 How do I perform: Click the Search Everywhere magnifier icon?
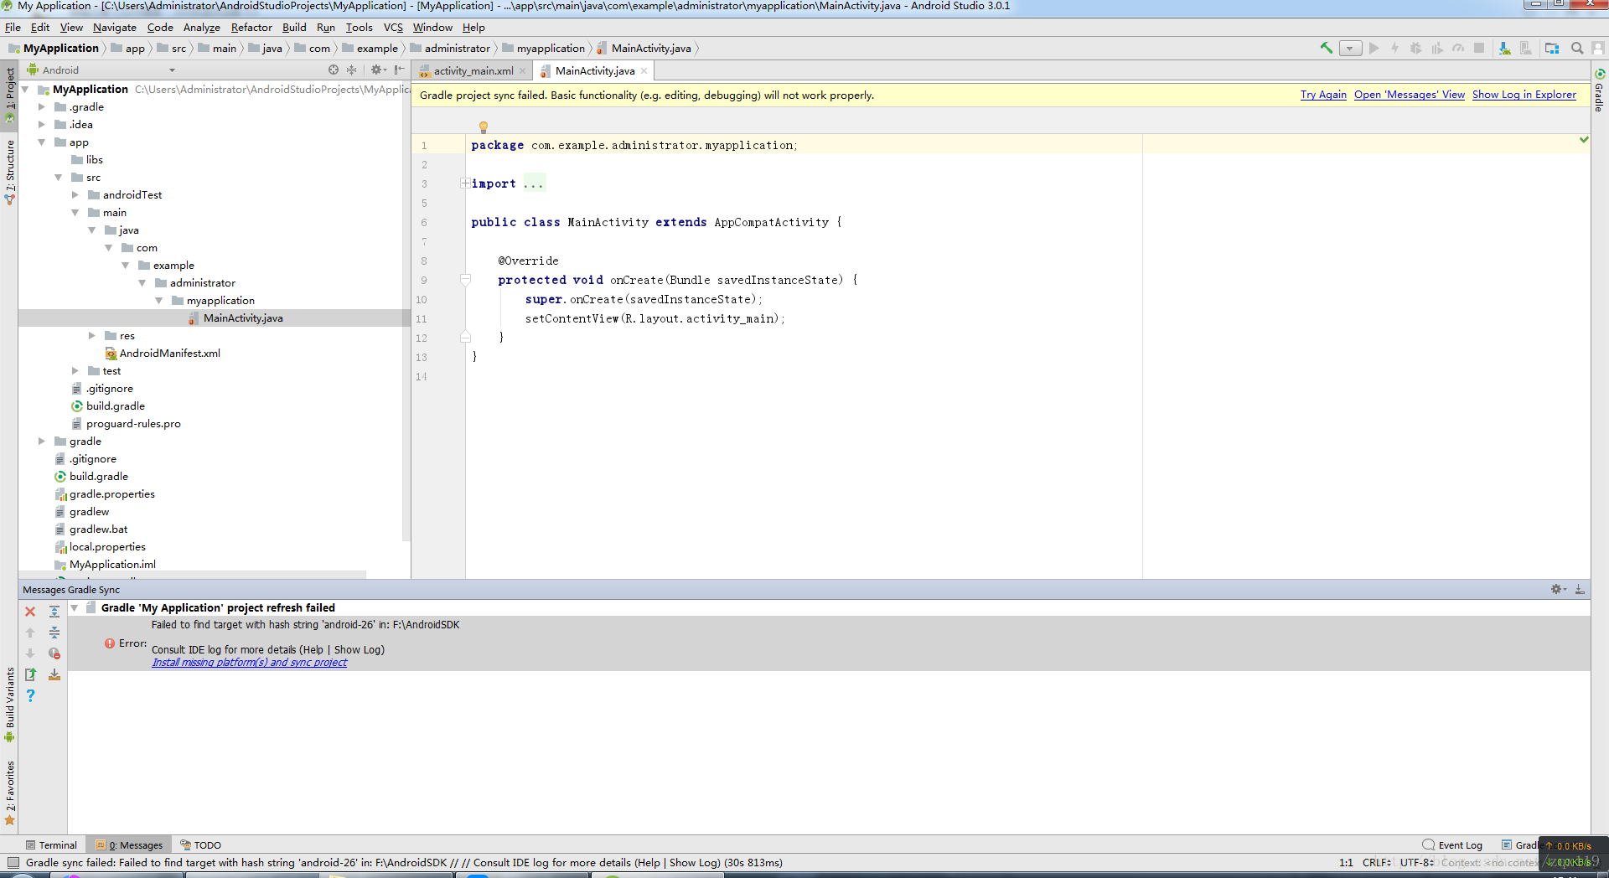point(1577,49)
